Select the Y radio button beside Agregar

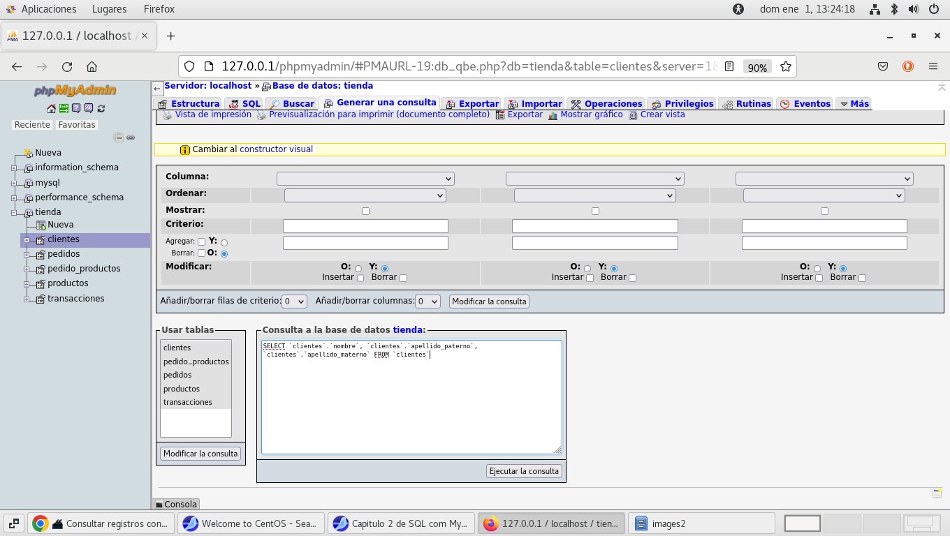[x=224, y=242]
